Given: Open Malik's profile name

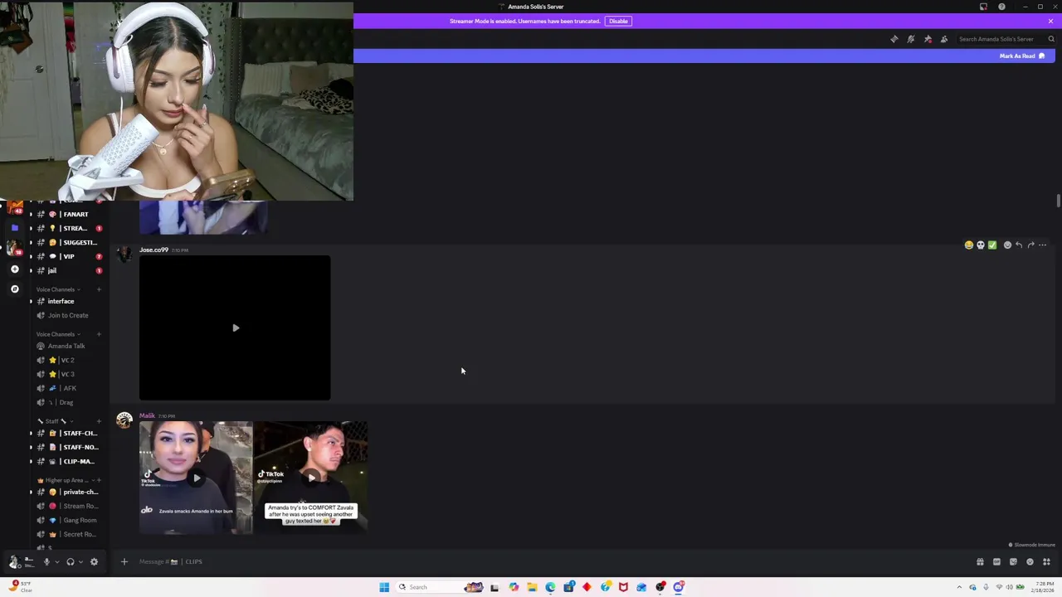Looking at the screenshot, I should [147, 415].
